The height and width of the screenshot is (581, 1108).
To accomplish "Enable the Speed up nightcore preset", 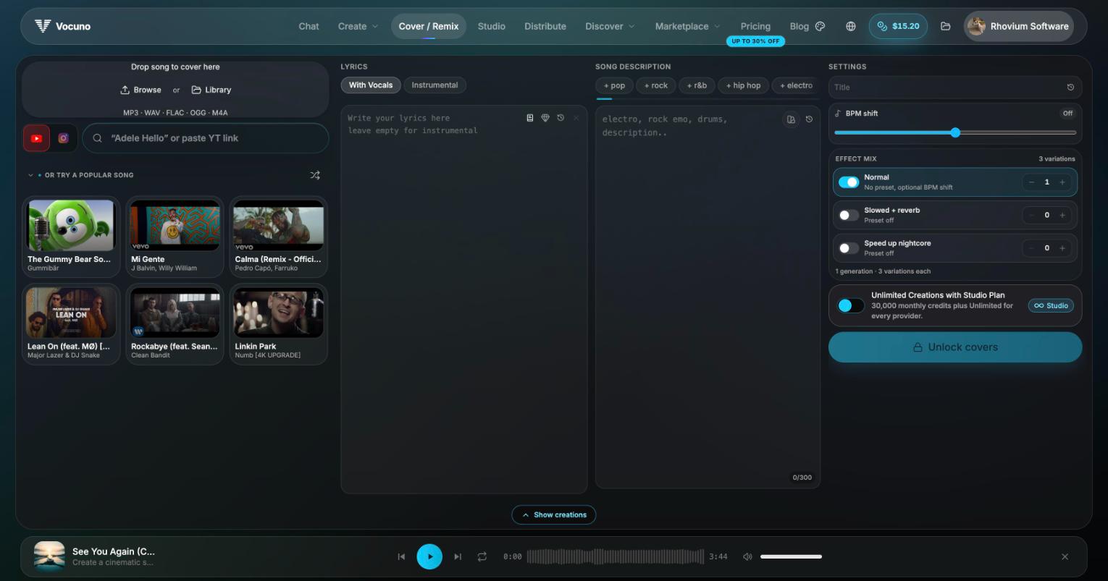I will pyautogui.click(x=849, y=248).
